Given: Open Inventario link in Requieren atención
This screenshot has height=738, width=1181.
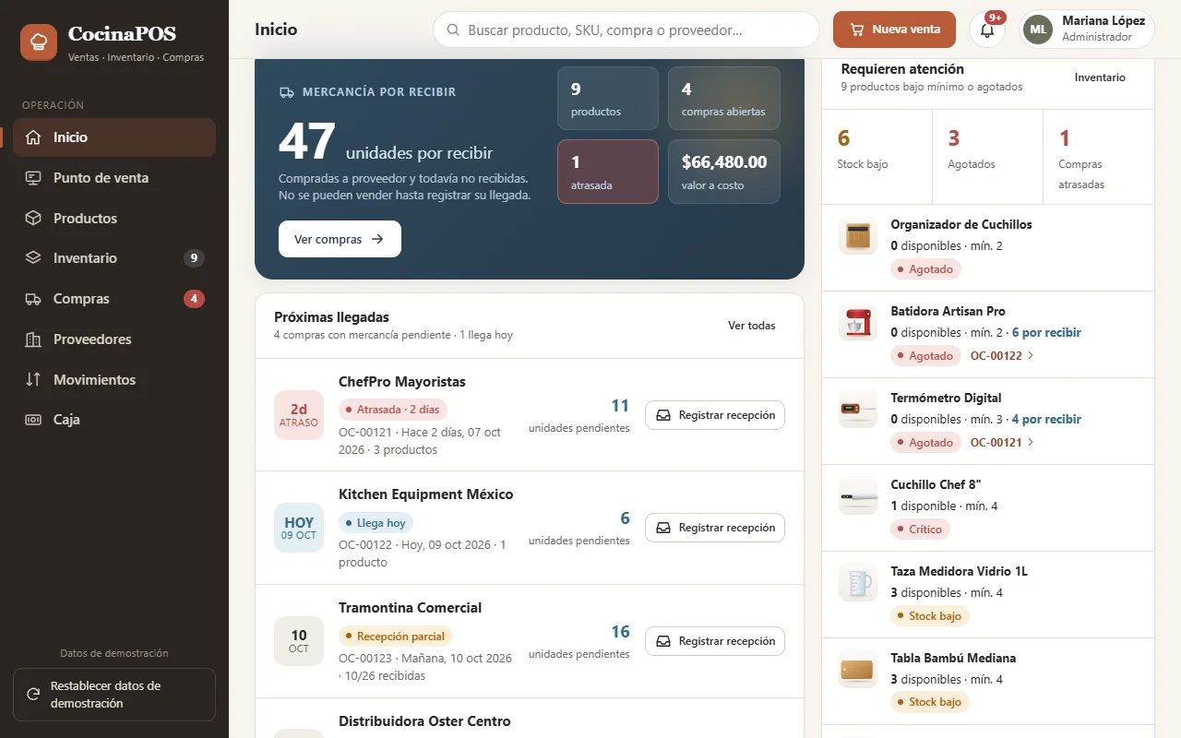Looking at the screenshot, I should coord(1100,77).
